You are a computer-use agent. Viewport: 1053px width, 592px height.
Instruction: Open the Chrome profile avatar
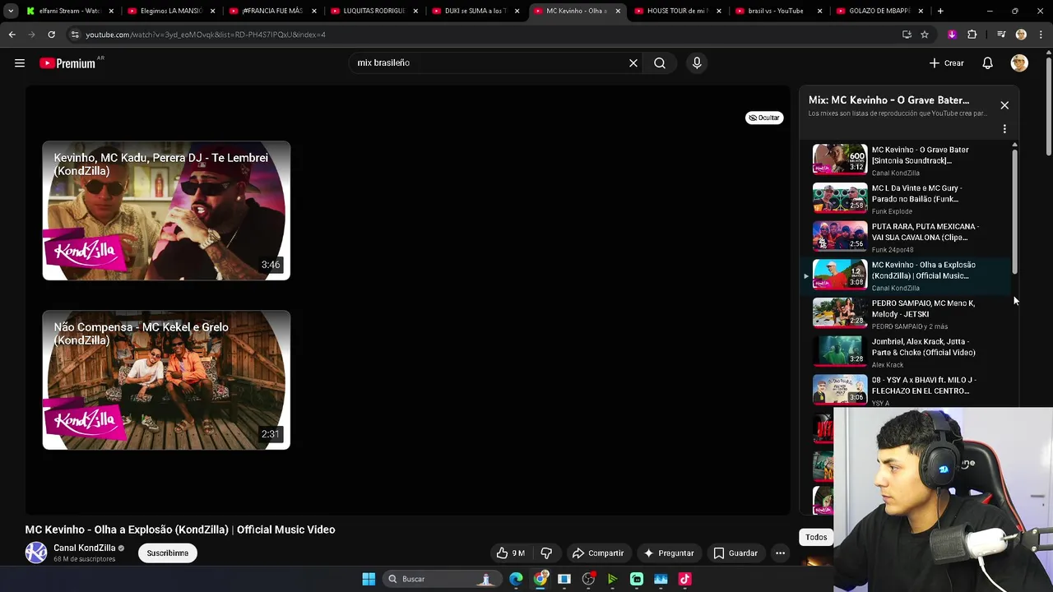(1021, 35)
